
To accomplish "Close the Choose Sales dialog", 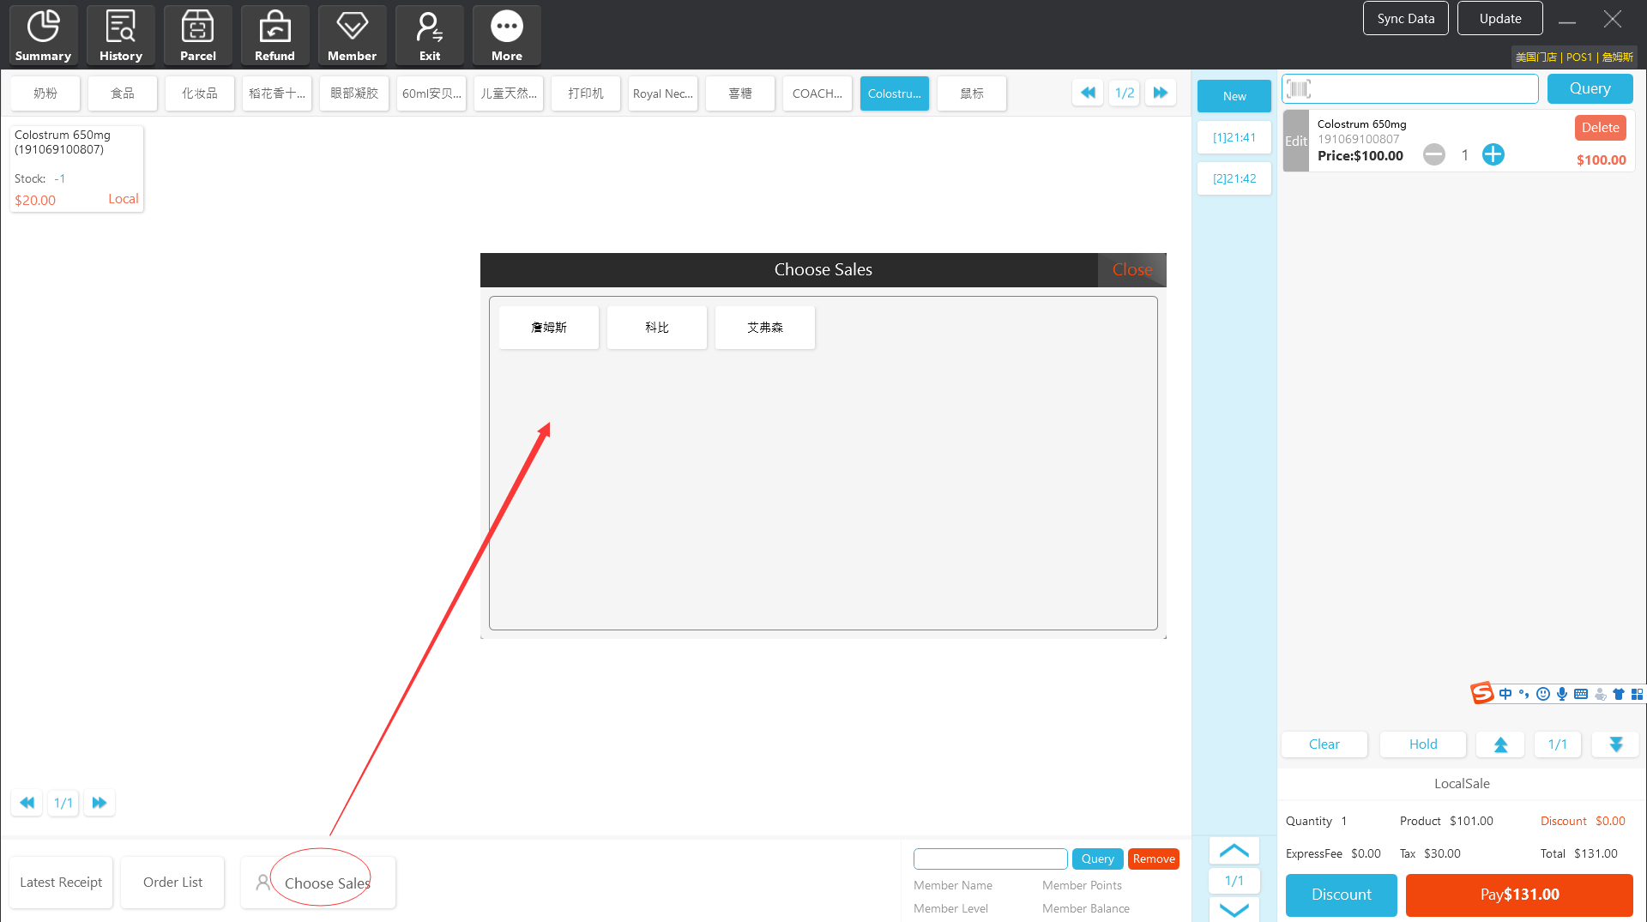I will (x=1131, y=270).
